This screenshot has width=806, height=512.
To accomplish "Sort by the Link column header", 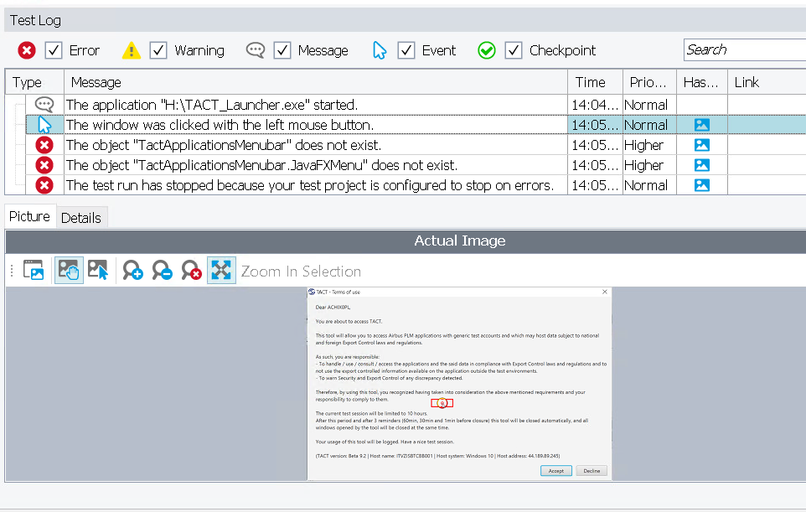I will 767,82.
